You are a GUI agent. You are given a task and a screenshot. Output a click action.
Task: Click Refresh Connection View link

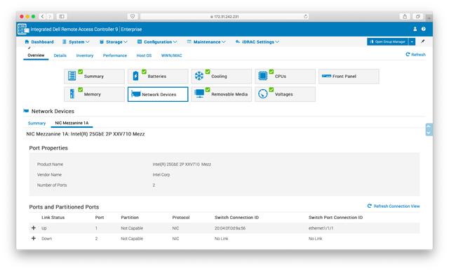[x=394, y=206]
